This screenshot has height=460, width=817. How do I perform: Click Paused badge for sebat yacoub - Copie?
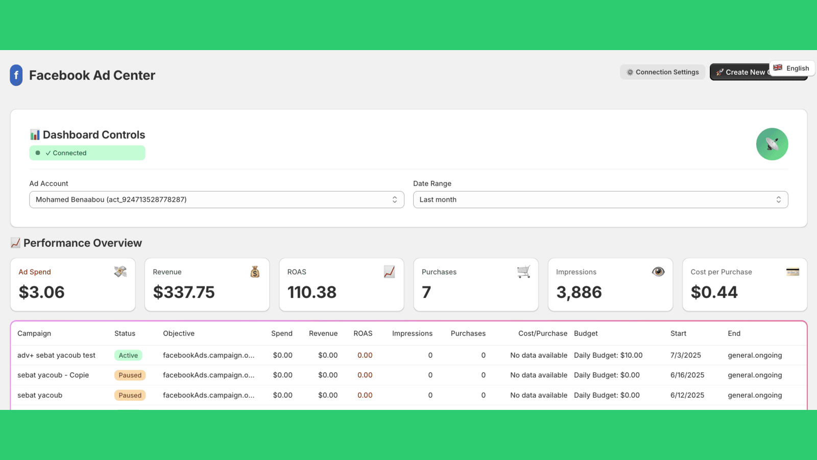130,375
